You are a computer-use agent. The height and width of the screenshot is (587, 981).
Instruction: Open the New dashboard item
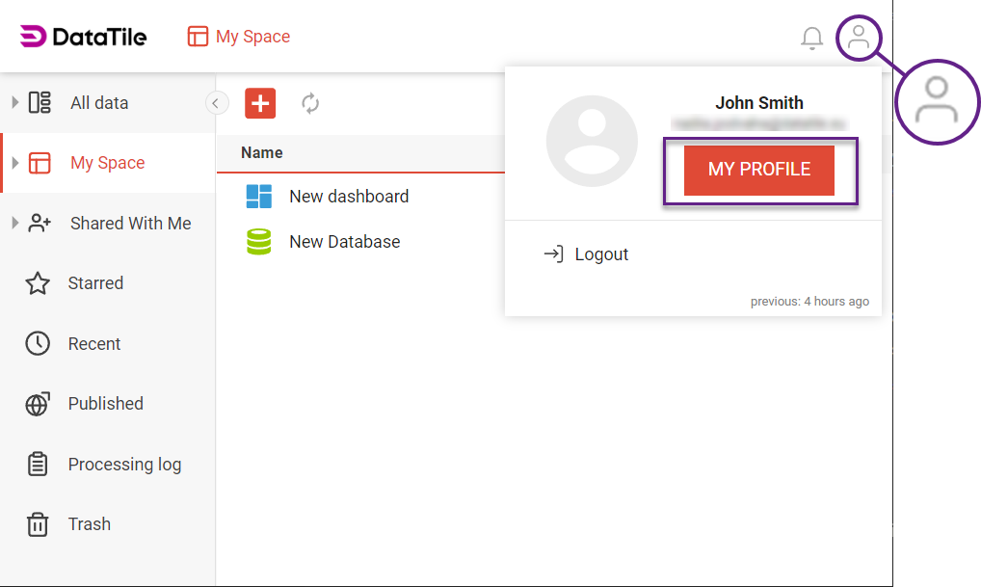click(x=349, y=196)
